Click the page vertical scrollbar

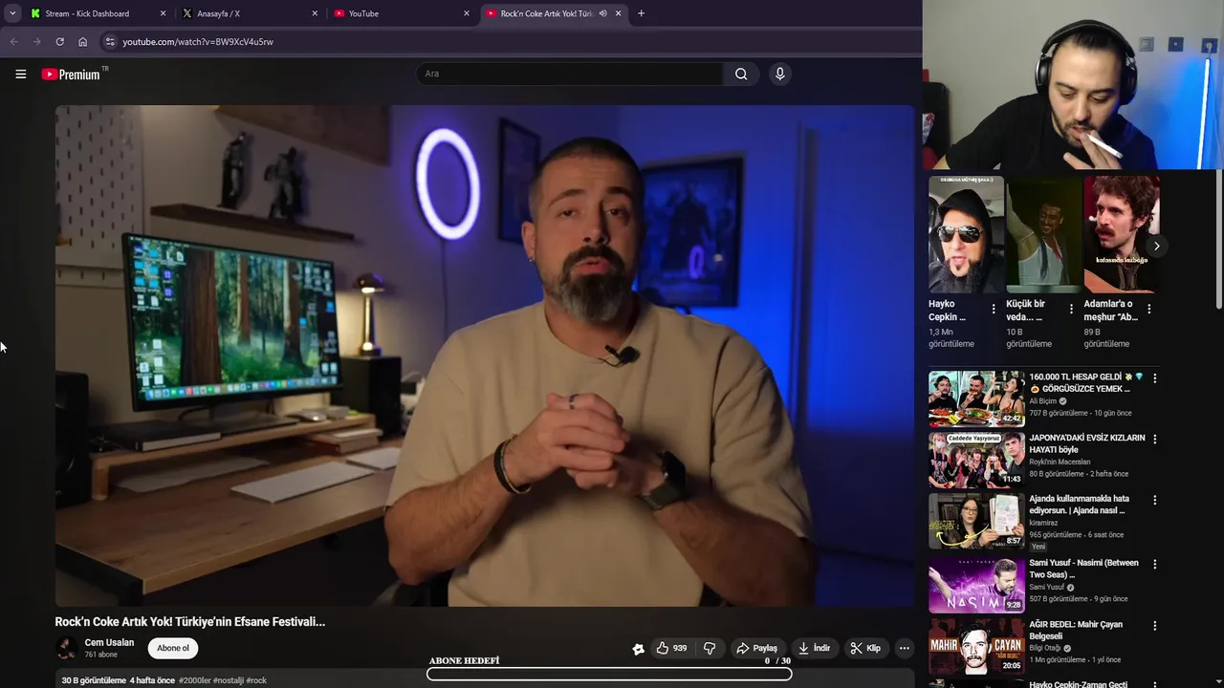click(x=1218, y=239)
